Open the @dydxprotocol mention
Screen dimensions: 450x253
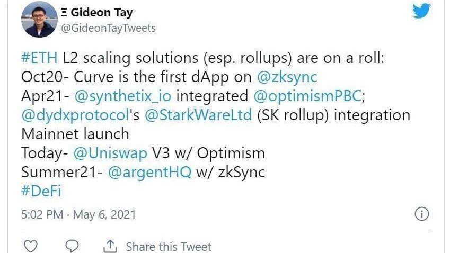point(74,115)
